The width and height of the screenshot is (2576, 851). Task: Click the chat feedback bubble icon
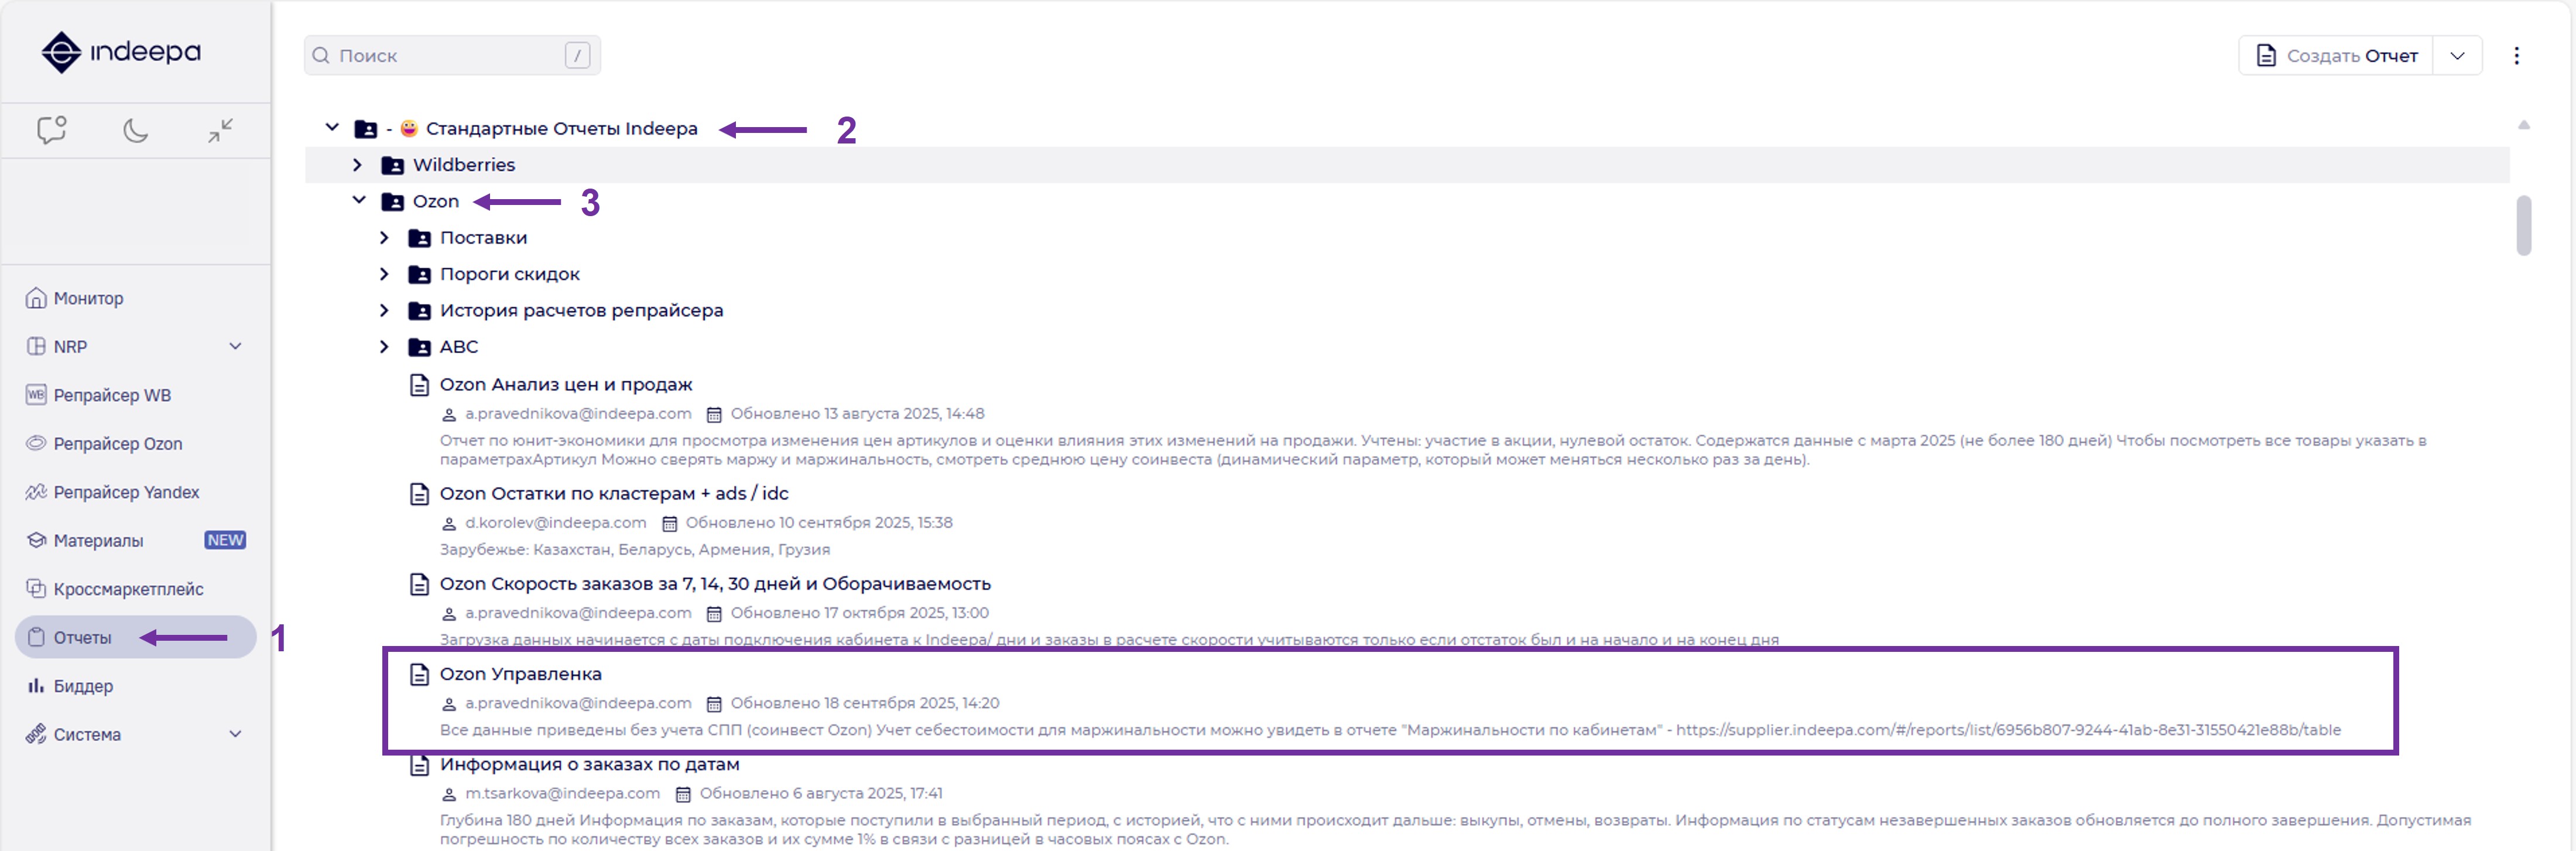pyautogui.click(x=51, y=130)
